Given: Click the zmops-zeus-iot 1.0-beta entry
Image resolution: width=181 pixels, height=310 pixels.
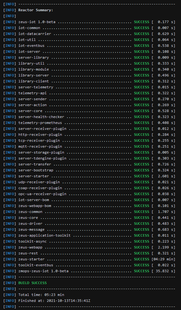Looking at the screenshot, I should (43, 271).
